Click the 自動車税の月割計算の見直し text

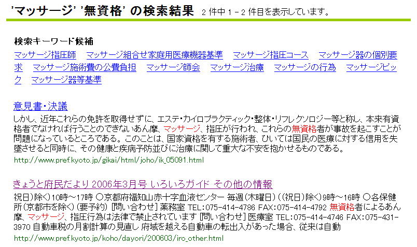pos(86,227)
